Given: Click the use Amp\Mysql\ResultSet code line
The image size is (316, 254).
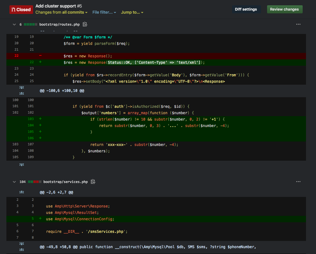Looking at the screenshot, I should [x=72, y=213].
